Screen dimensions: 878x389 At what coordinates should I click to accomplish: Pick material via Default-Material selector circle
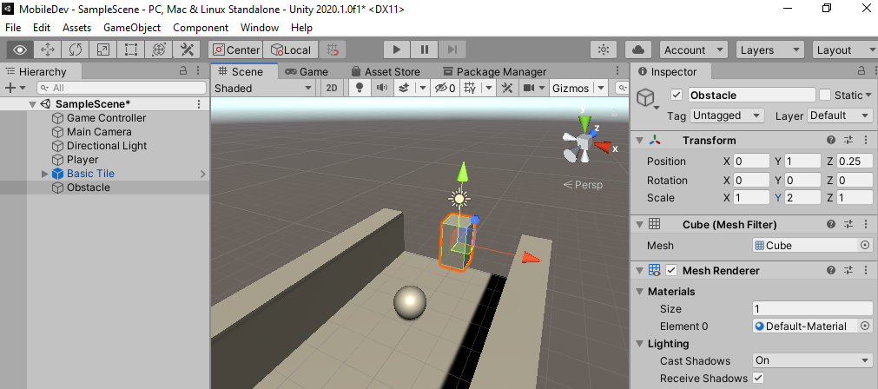(865, 326)
